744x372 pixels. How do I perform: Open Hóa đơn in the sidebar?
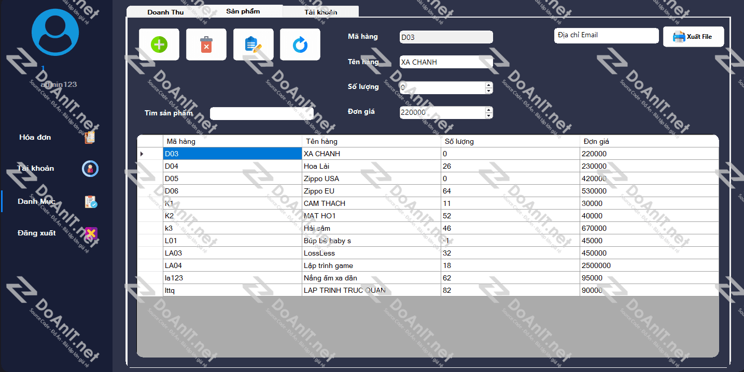pos(35,137)
